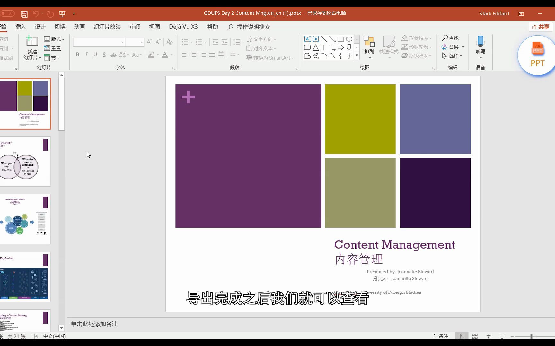
Task: Click the clear formatting icon
Action: (x=170, y=42)
